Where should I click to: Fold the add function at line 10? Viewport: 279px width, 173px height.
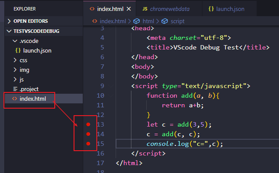coord(111,96)
